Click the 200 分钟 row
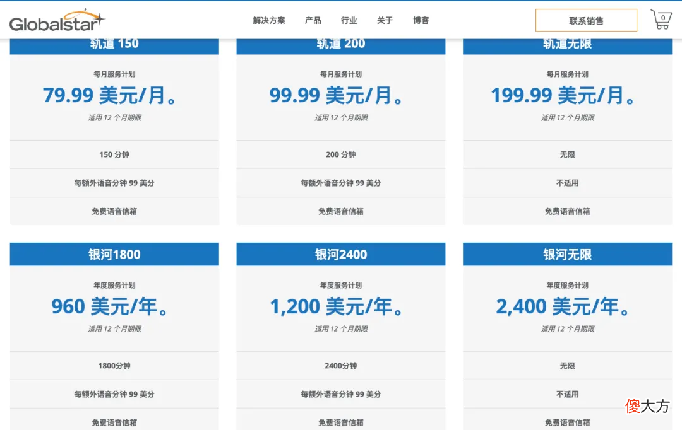Viewport: 682px width, 430px height. coord(341,154)
